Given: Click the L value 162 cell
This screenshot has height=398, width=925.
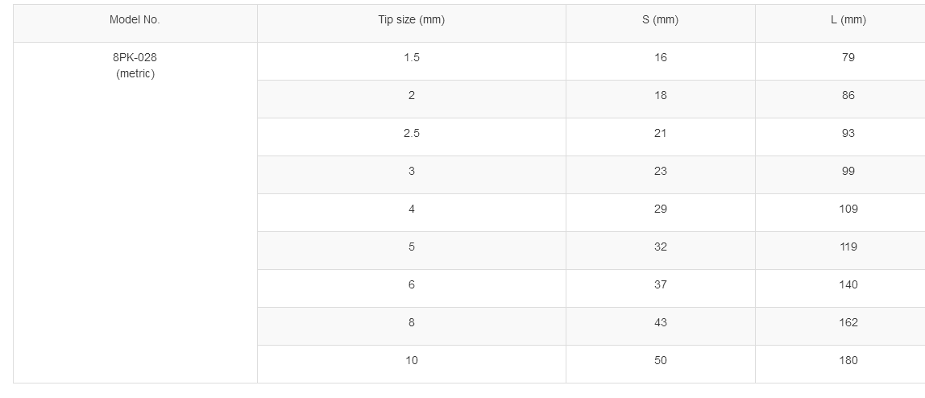Looking at the screenshot, I should (x=848, y=323).
